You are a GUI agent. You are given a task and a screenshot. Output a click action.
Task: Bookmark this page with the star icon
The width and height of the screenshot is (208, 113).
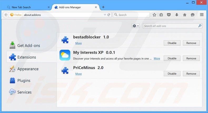click(154, 15)
